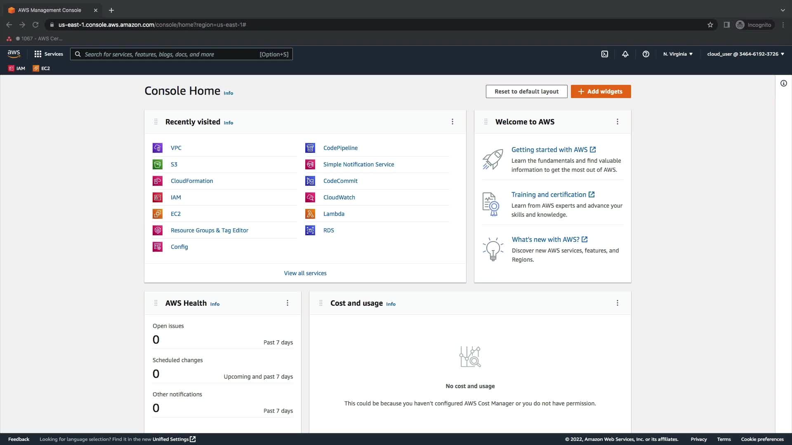The height and width of the screenshot is (445, 792).
Task: Open Cost and usage widget options menu
Action: 617,303
